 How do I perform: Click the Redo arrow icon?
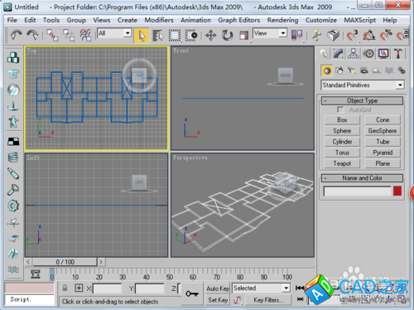coord(32,36)
